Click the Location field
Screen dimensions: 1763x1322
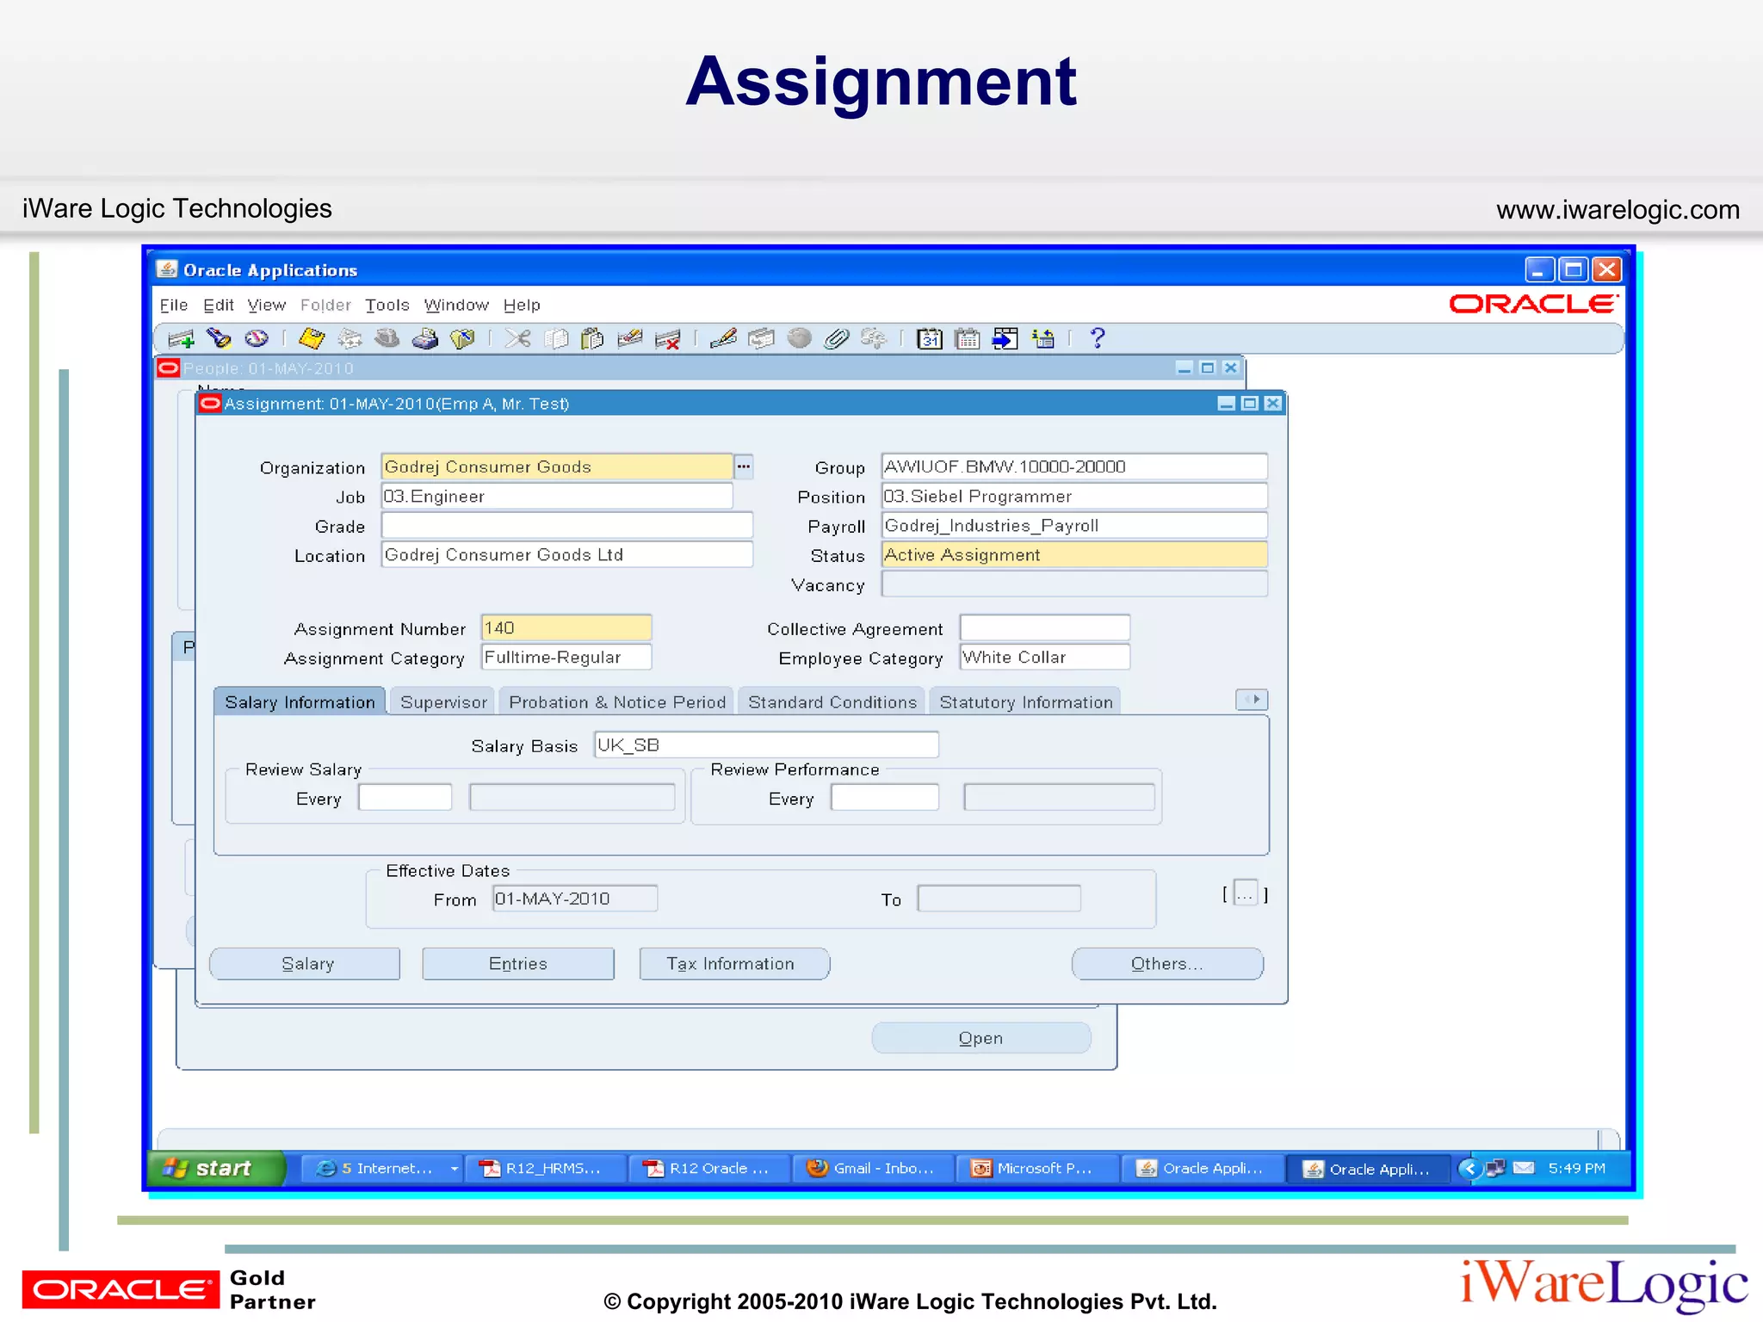tap(567, 555)
